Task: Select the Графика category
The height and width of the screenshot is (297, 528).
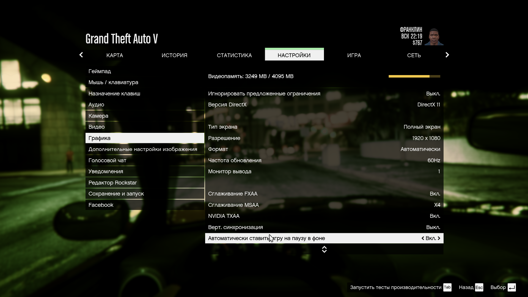Action: click(145, 138)
